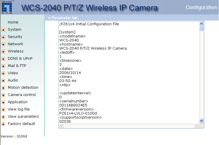
Task: Click the arrow icon beside Audio
Action: 3,81
